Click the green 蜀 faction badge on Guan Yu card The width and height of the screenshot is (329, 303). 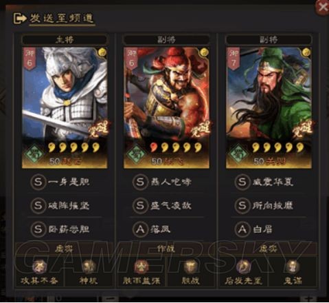pyautogui.click(x=238, y=154)
